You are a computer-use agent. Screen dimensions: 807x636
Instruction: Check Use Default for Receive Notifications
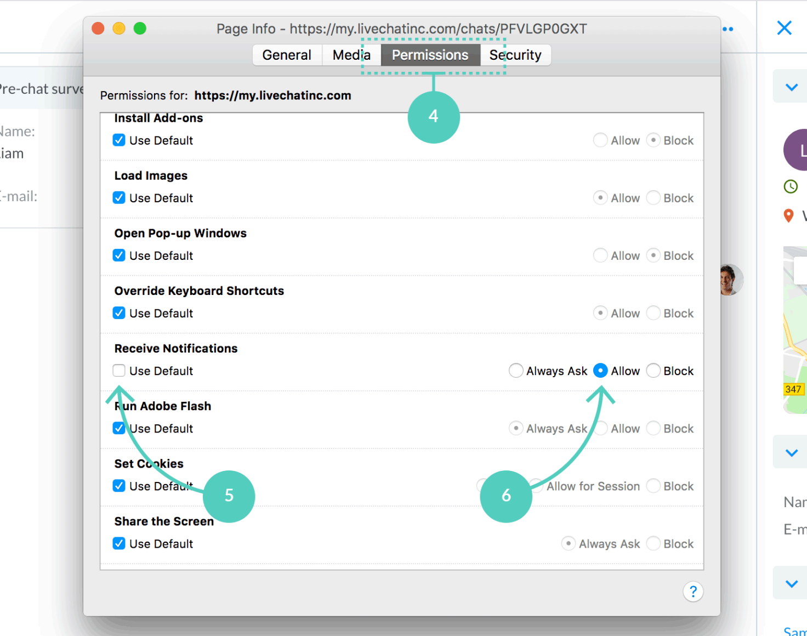pyautogui.click(x=119, y=371)
